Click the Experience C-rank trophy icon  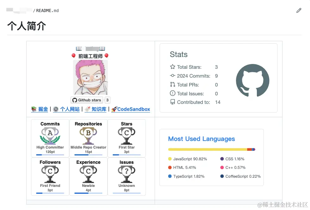click(x=88, y=174)
